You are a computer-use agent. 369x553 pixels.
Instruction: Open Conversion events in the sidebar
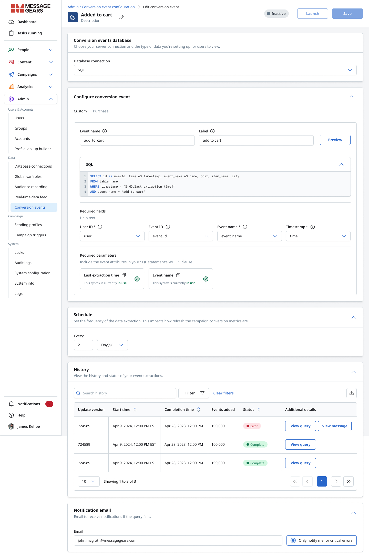[x=34, y=207]
